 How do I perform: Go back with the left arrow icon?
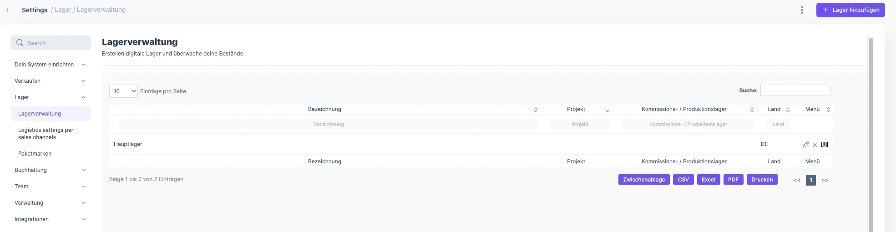7,10
